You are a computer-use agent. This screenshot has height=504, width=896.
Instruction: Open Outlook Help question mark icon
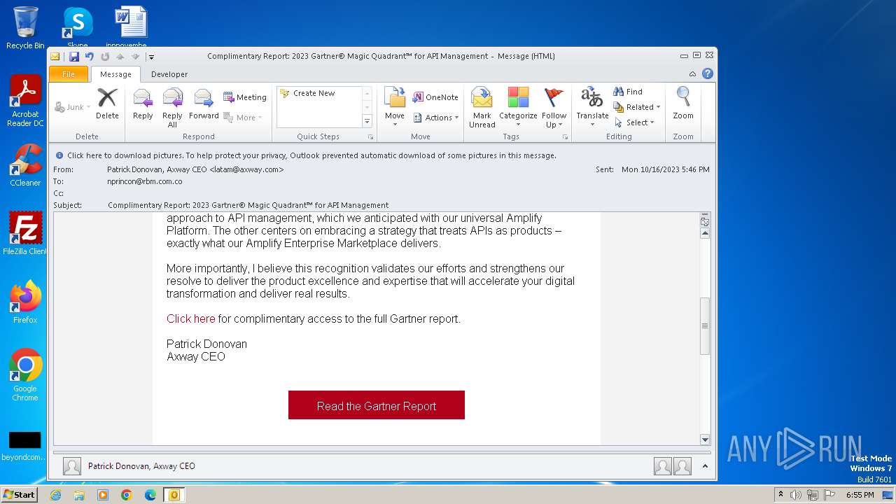coord(708,73)
